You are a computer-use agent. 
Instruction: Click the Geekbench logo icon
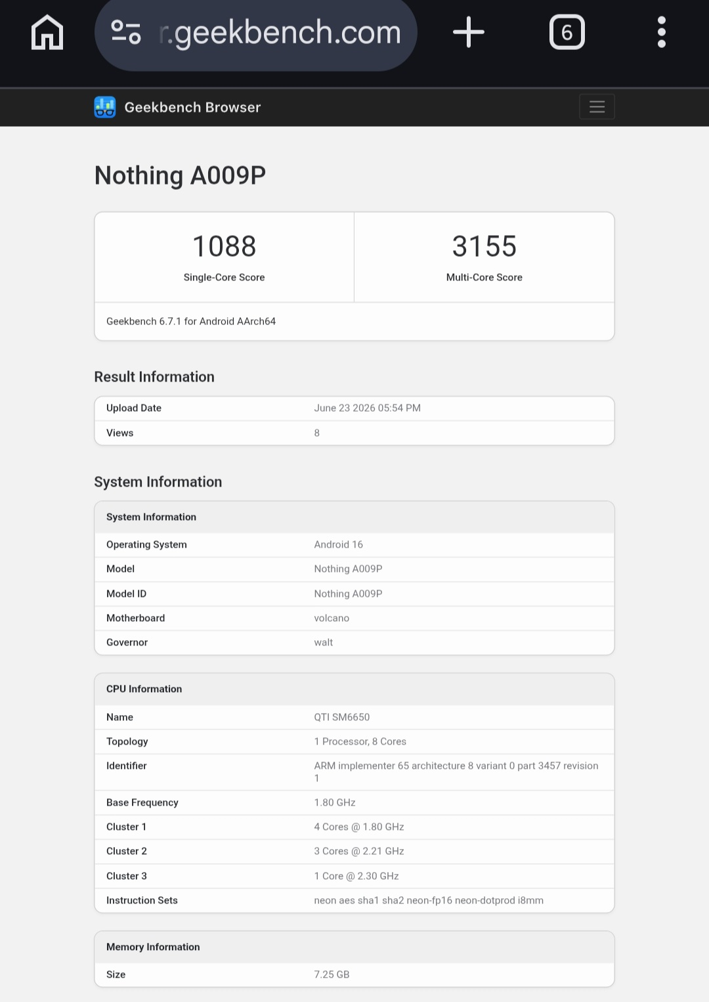point(105,107)
